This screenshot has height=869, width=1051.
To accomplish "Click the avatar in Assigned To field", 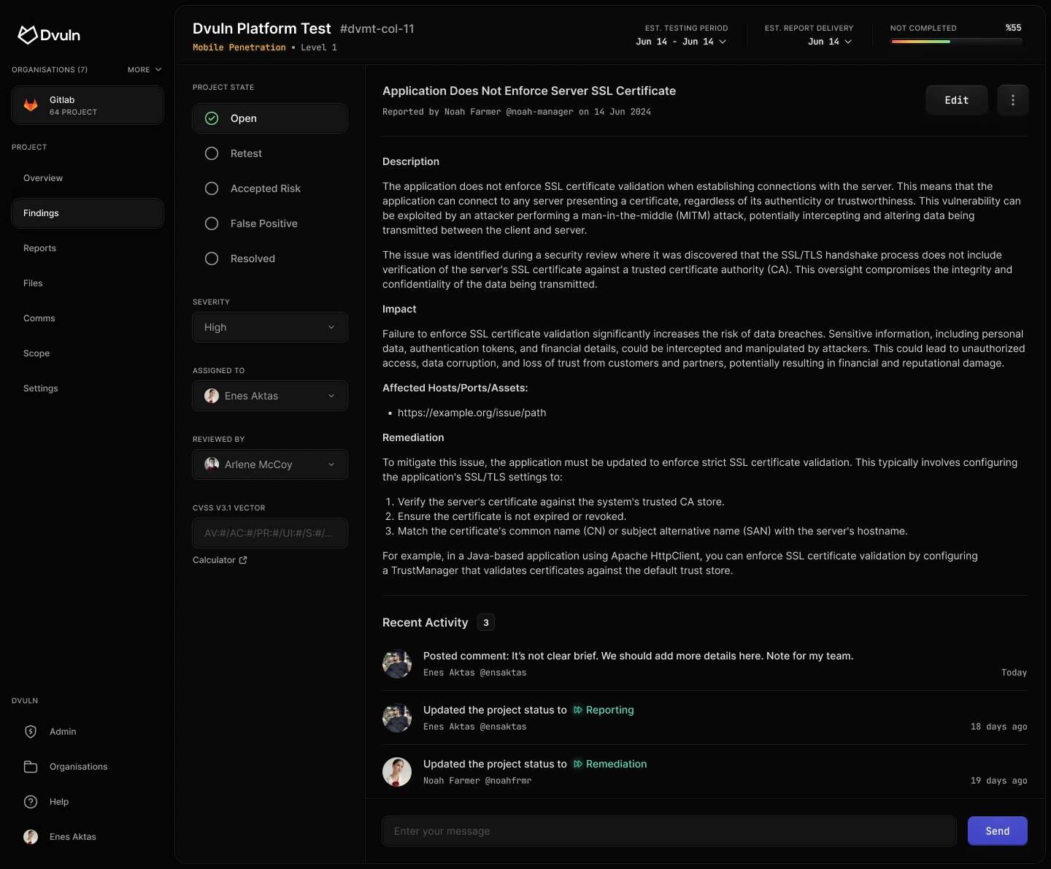I will tap(212, 396).
